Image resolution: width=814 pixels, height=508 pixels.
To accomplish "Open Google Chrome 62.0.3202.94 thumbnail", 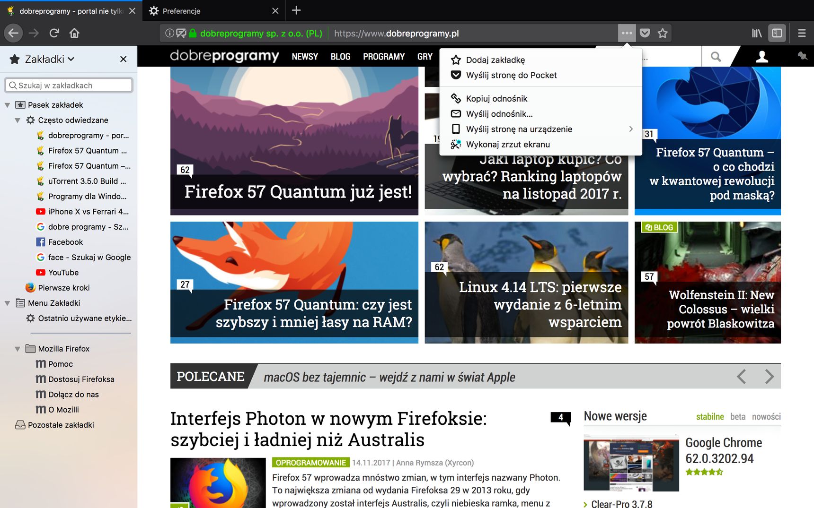I will pos(631,463).
